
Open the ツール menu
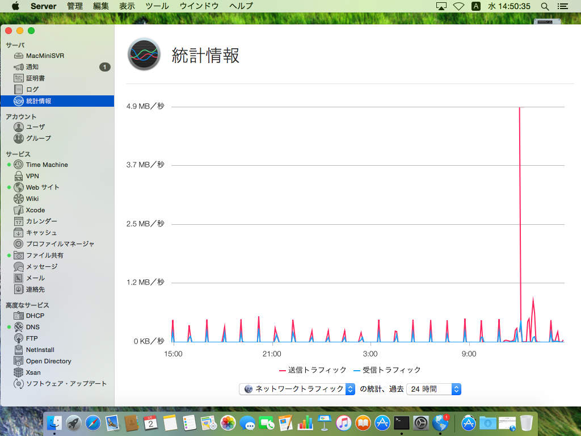coord(157,6)
